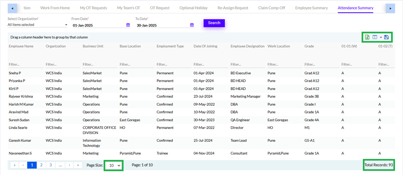Expand the Select Organization dropdown
403x175 pixels.
[66, 25]
